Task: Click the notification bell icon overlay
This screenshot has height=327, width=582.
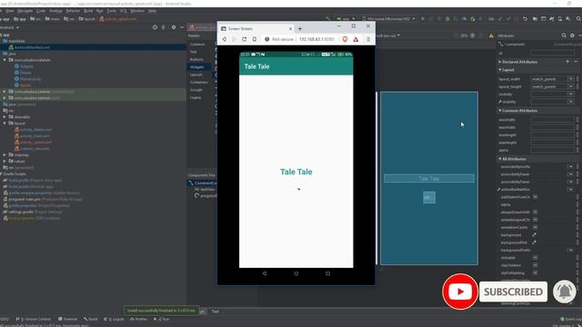Action: pos(565,292)
